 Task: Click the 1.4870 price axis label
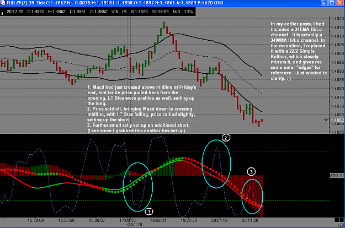337,106
